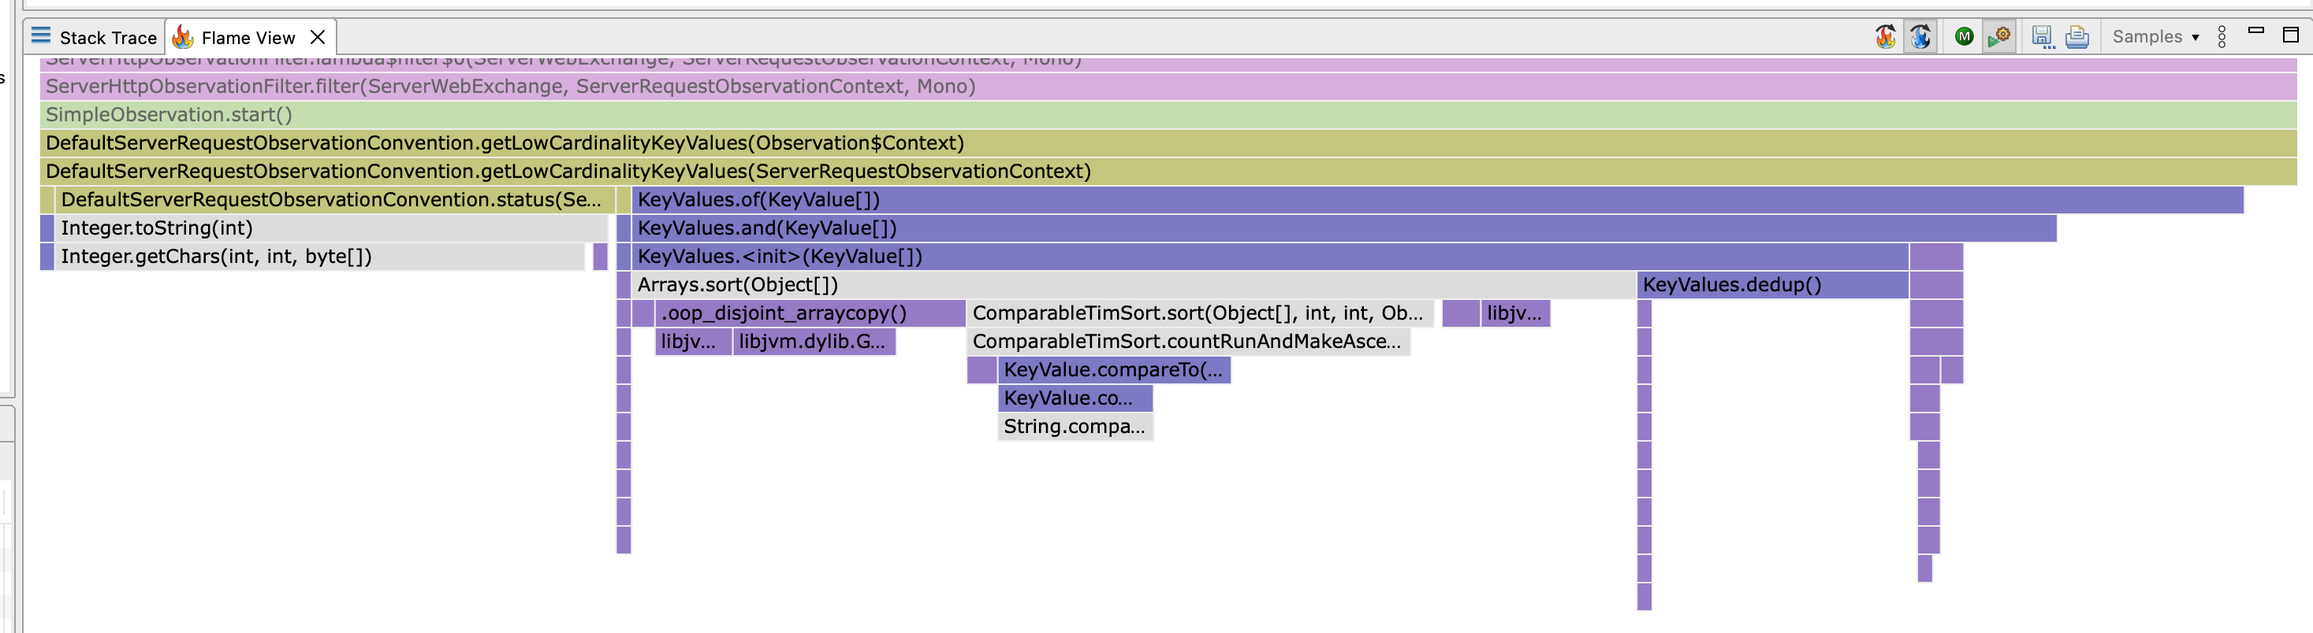Select KeyValues.of(KeyValue[]) frame
Viewport: 2313px width, 633px height.
1437,200
